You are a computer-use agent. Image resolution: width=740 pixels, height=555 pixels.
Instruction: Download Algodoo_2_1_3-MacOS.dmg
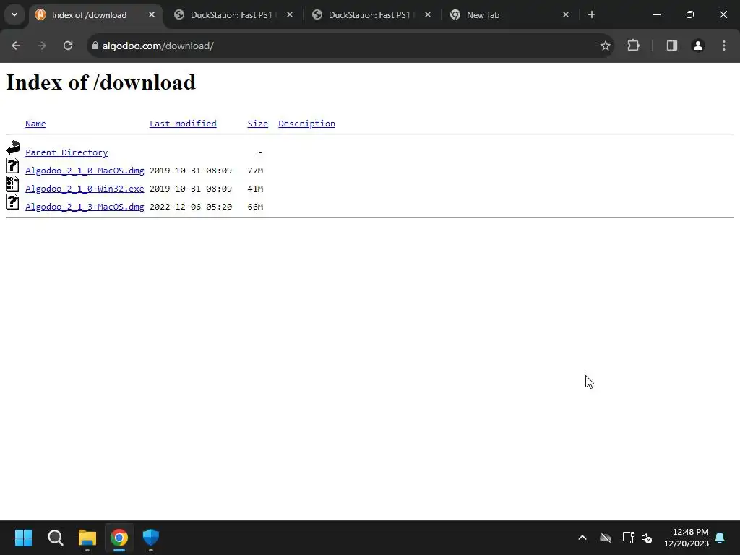click(x=85, y=206)
